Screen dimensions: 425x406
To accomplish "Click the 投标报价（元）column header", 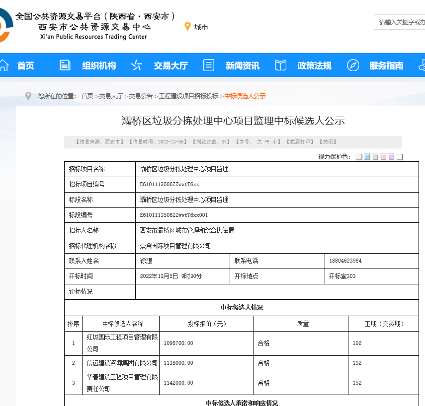I will [x=207, y=324].
